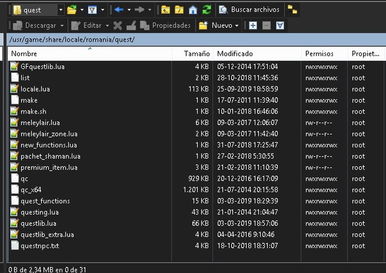Click the questing.lua file icon
The image size is (386, 273).
(14, 212)
